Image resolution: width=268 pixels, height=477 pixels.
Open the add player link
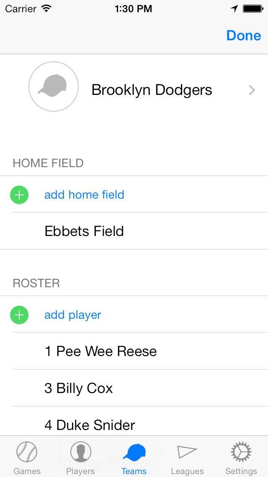tap(72, 315)
